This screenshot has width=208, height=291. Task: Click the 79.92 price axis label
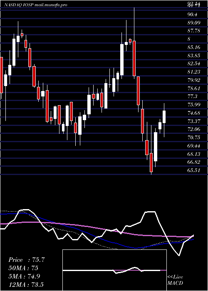point(194,80)
